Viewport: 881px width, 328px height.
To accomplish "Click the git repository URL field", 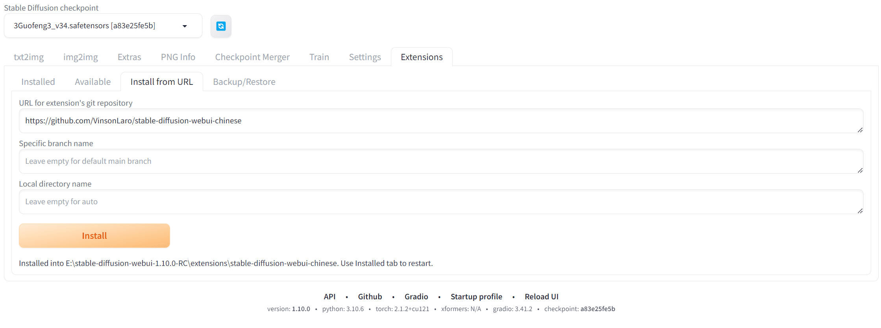I will click(x=441, y=121).
